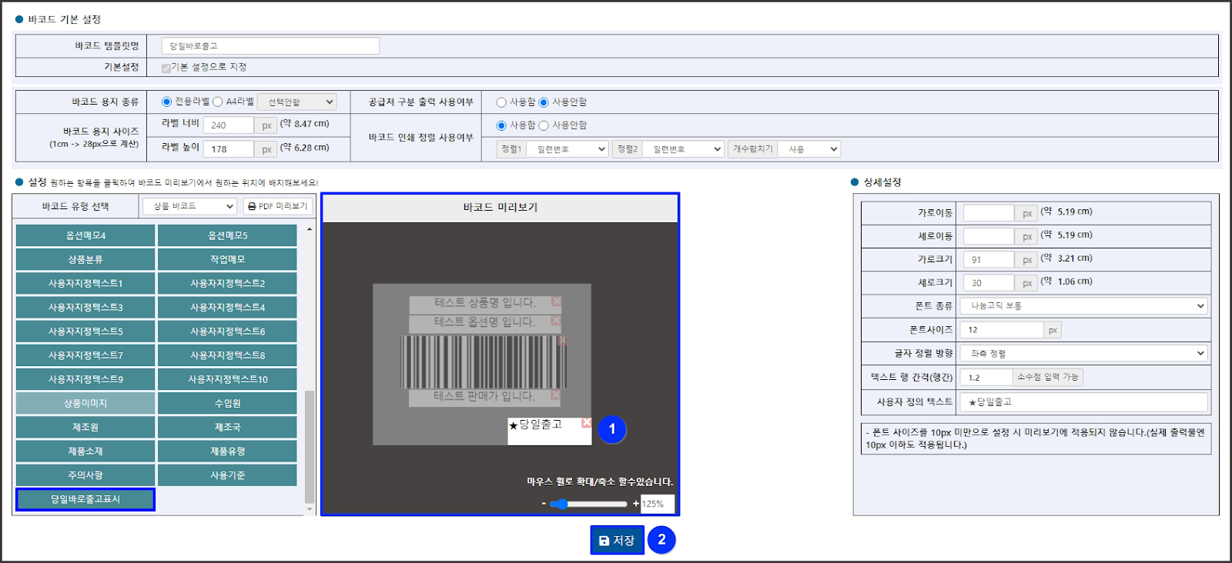Add 사용자지정텍스트1 to the preview
The height and width of the screenshot is (563, 1232).
click(x=85, y=283)
